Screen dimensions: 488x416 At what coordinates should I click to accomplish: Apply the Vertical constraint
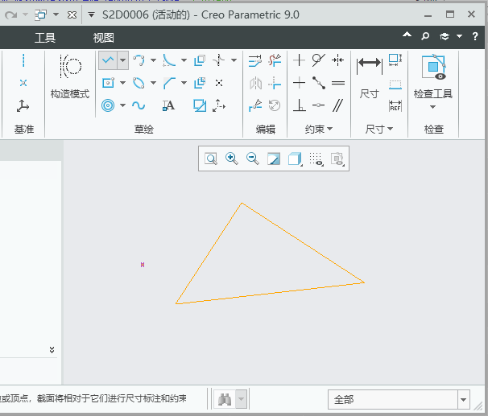(299, 60)
